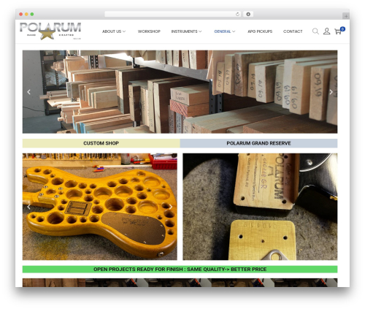Click the wood shelf banner image
The image size is (365, 309).
click(180, 92)
